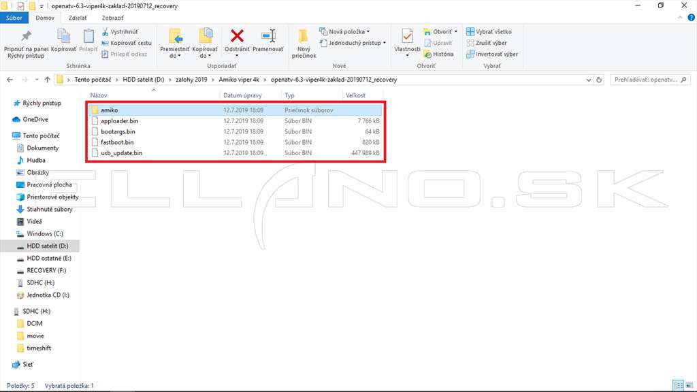The width and height of the screenshot is (697, 392).
Task: Expand address bar history dropdown
Action: [589, 80]
